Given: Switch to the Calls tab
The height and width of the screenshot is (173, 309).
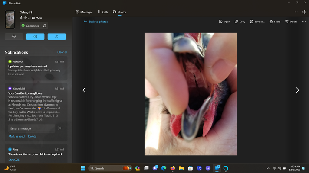Looking at the screenshot, I should point(103,12).
